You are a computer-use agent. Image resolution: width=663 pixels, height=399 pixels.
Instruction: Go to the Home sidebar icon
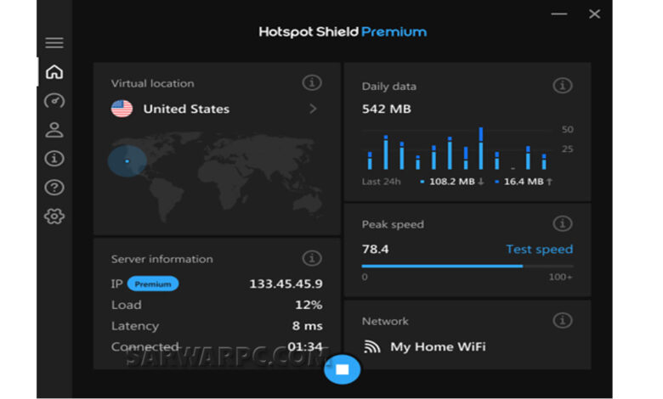[54, 72]
